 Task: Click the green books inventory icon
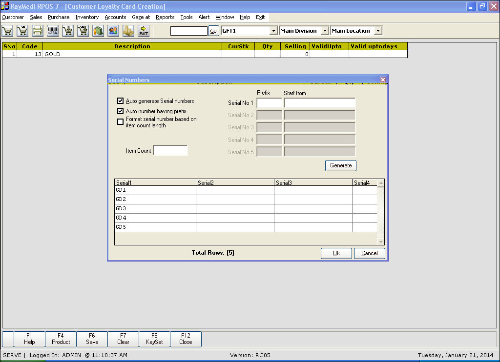[98, 31]
